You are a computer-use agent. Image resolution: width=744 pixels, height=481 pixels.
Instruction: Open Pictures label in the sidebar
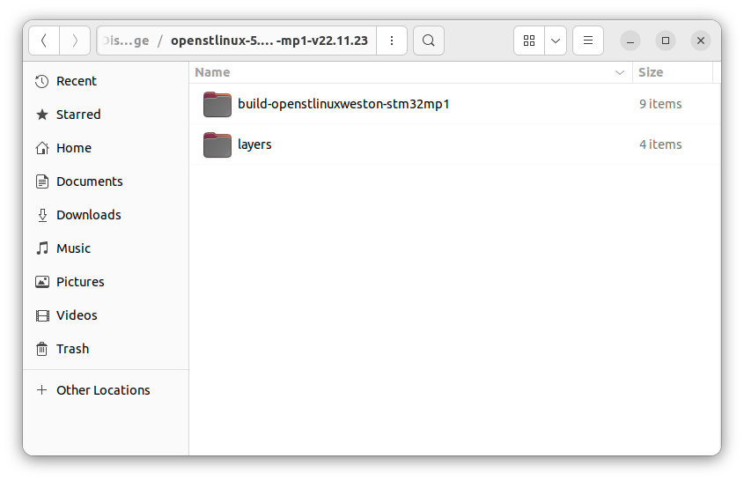point(80,282)
